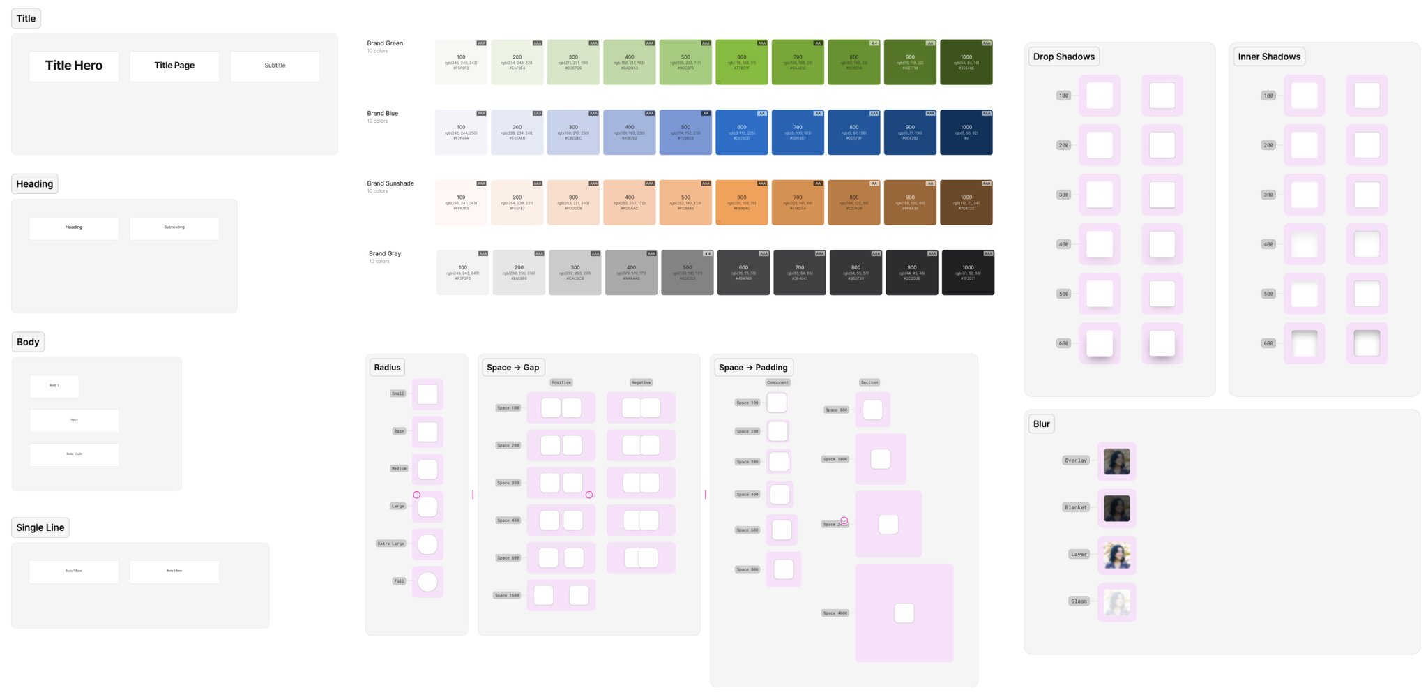1428x697 pixels.
Task: Pick the Brand Sunshade 500 swatch
Action: (685, 202)
